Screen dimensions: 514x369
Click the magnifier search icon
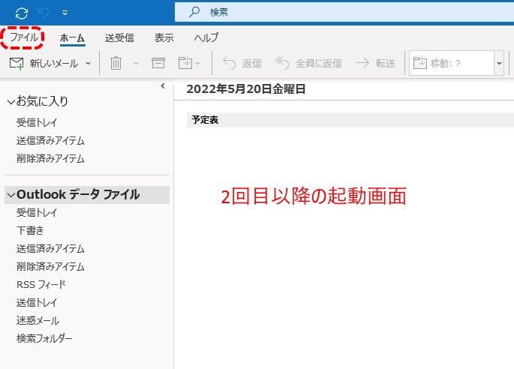pos(194,12)
